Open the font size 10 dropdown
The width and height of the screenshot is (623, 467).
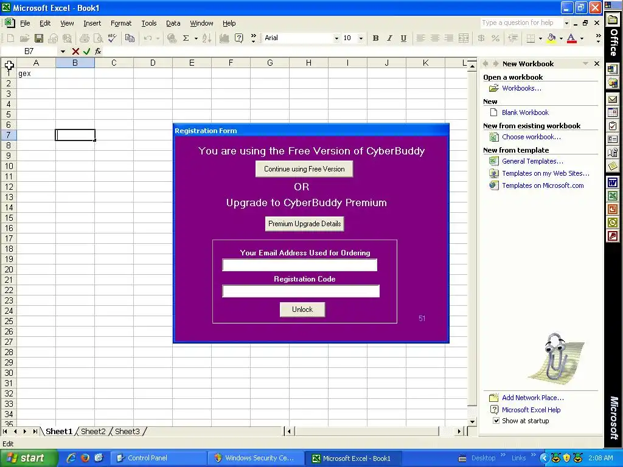[x=361, y=38]
